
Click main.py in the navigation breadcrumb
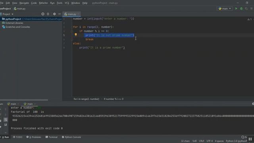[x=20, y=9]
